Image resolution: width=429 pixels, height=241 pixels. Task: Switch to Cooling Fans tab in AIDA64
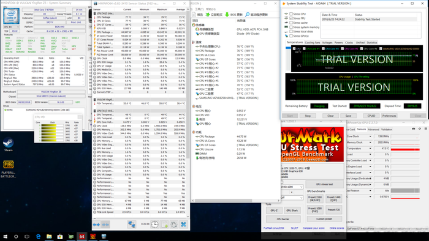pyautogui.click(x=312, y=43)
